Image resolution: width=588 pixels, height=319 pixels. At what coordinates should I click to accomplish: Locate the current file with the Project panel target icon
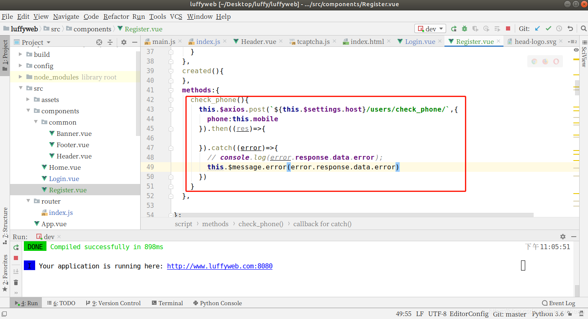pos(99,42)
